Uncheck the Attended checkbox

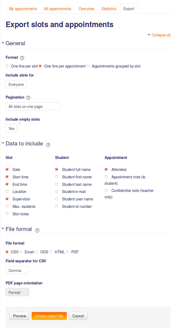106,169
